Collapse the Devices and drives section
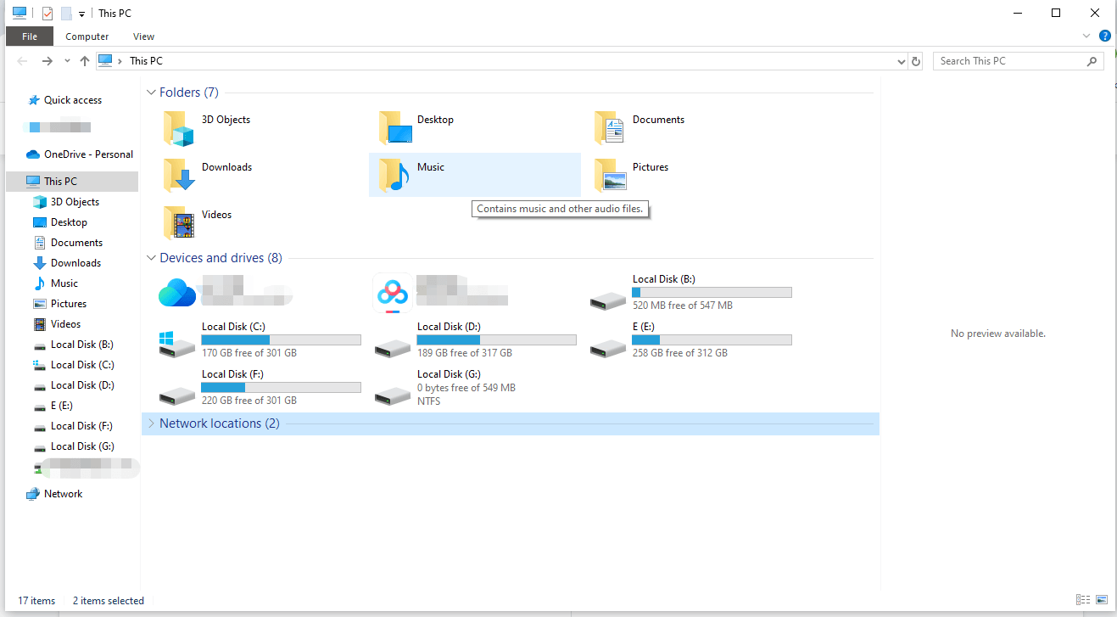 coord(151,257)
